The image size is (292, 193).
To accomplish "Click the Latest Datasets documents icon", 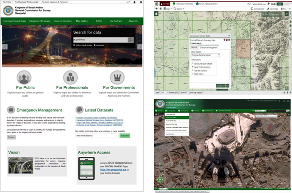I will click(79, 110).
